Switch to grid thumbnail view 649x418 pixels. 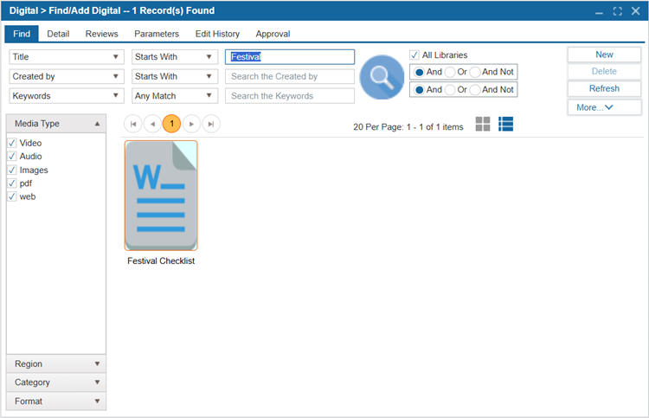(x=483, y=124)
